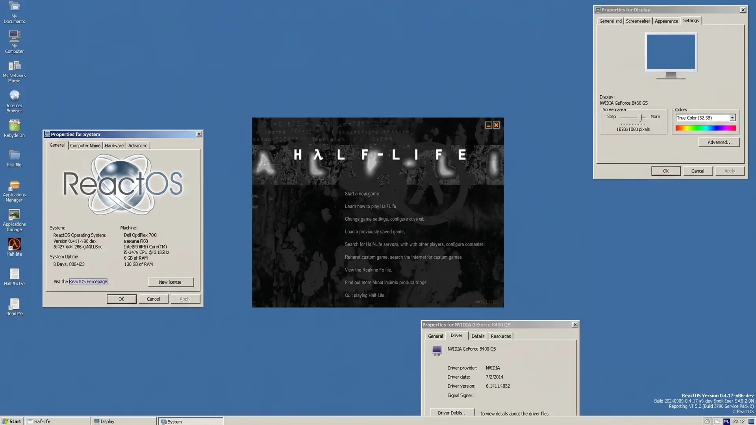Open the Start menu
Image resolution: width=756 pixels, height=425 pixels.
coord(12,421)
